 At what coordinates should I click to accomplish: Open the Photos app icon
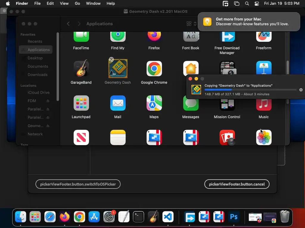(264, 137)
